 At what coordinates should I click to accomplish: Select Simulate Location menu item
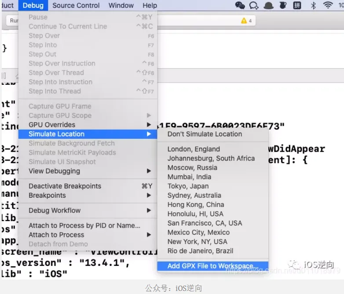[x=88, y=134]
